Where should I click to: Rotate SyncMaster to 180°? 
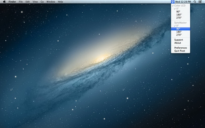click(179, 32)
